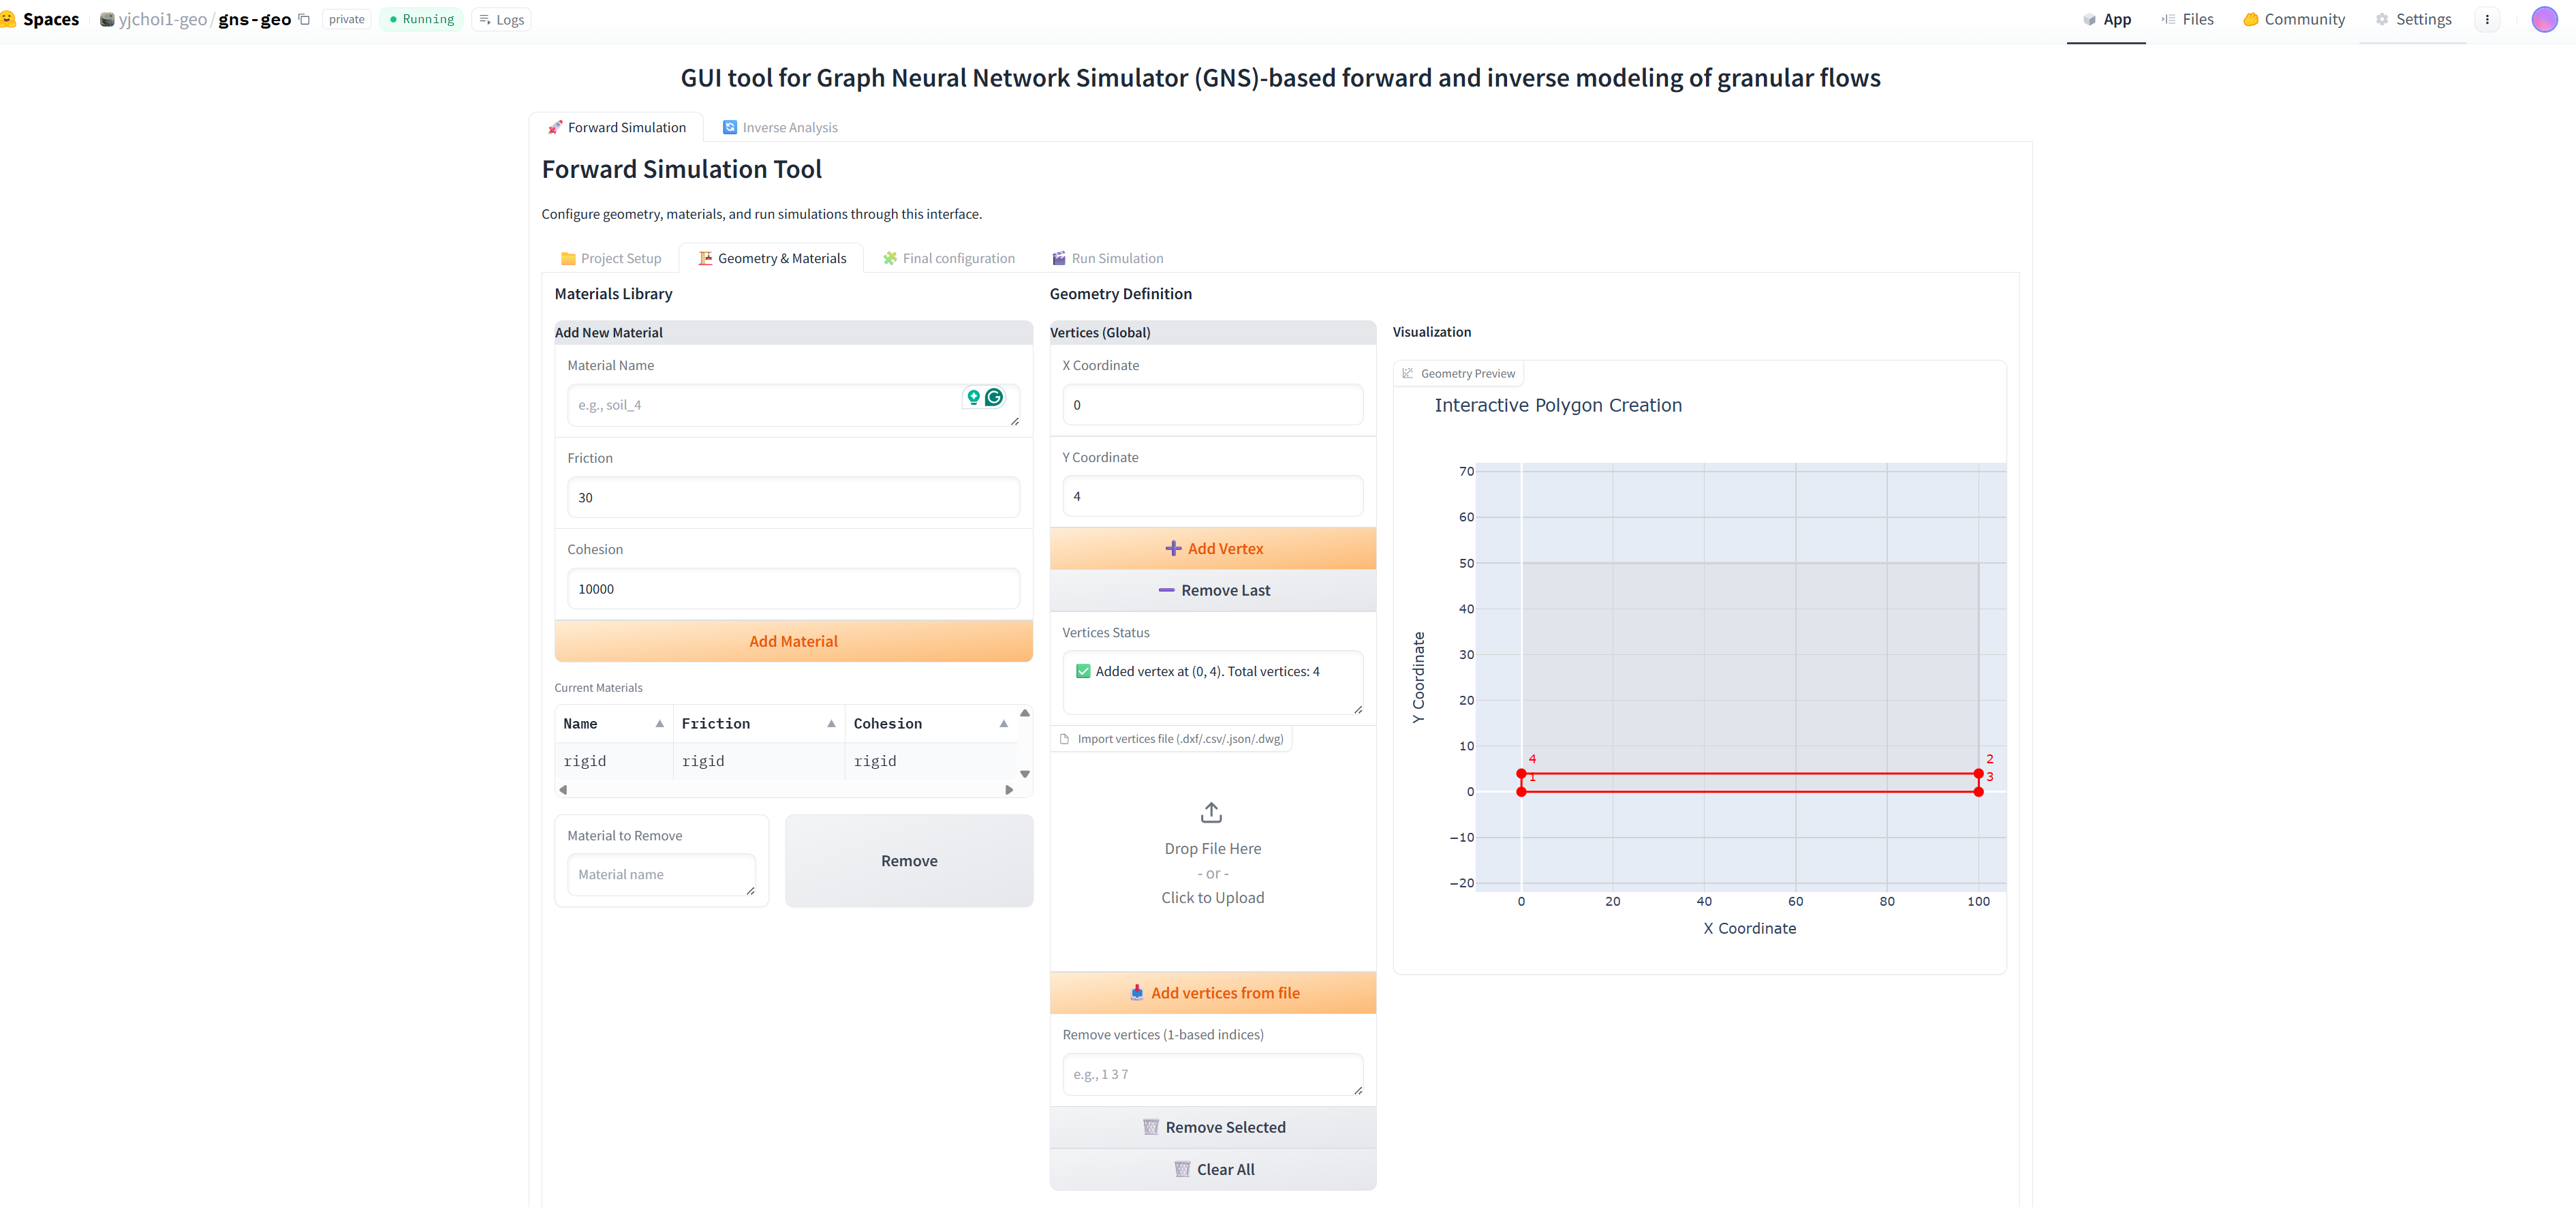
Task: Open the Logs panel
Action: point(502,19)
